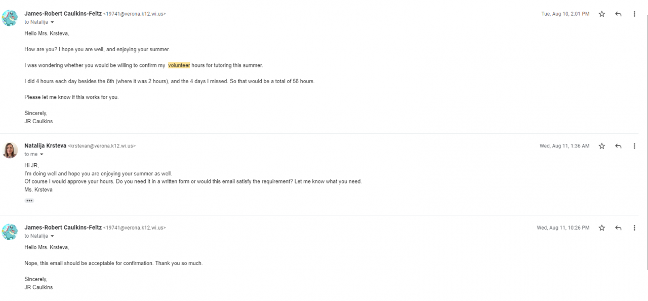The height and width of the screenshot is (301, 648).
Task: Show recipient details for first message
Action: point(52,22)
